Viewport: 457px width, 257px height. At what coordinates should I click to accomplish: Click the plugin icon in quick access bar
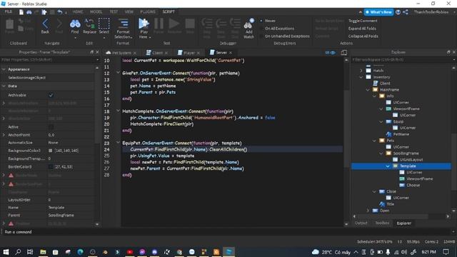pos(44,12)
